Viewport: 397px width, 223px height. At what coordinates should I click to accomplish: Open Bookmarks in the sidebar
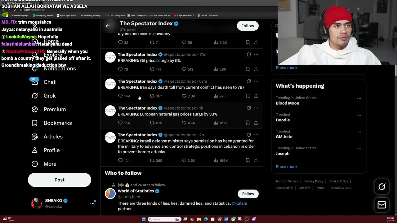[51, 123]
